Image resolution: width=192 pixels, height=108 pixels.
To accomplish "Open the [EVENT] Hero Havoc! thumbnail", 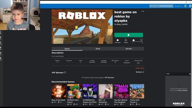I will point(74,91).
